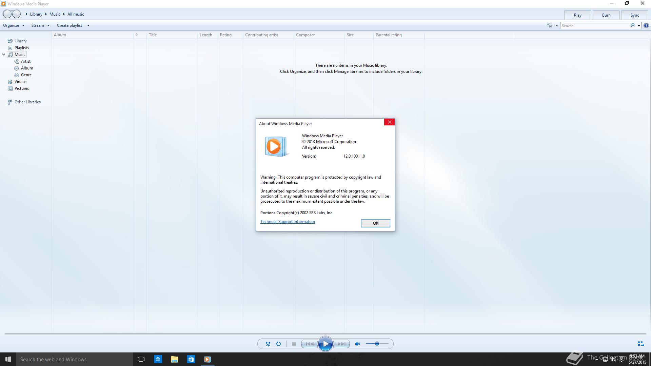651x366 pixels.
Task: Select the Playlists icon in sidebar
Action: (x=10, y=48)
